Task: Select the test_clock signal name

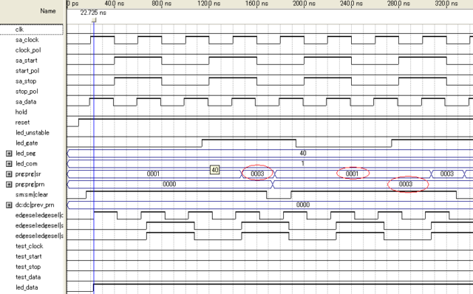Action: [30, 246]
